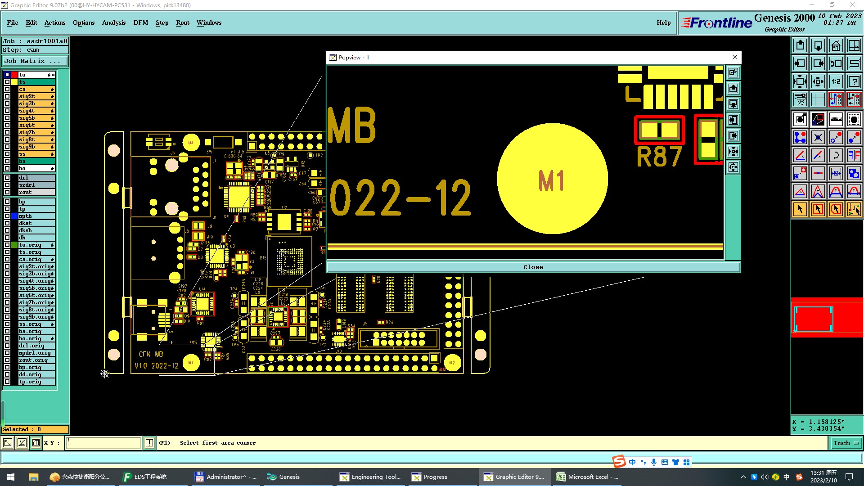This screenshot has height=486, width=864.
Task: Click the 1:2 zoom scale icon
Action: coord(836,81)
